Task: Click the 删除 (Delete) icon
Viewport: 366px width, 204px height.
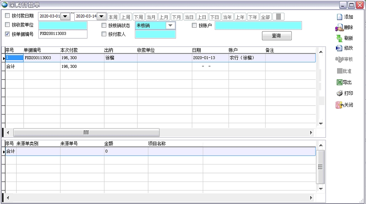Action: tap(339, 28)
